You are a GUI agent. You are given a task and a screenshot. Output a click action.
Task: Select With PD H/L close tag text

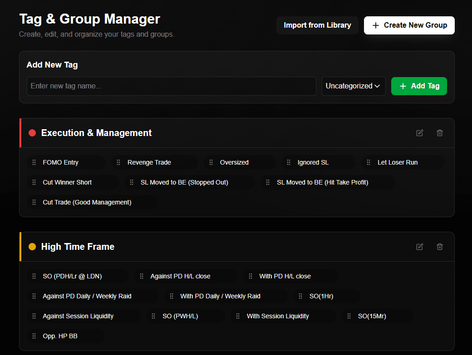click(x=285, y=276)
